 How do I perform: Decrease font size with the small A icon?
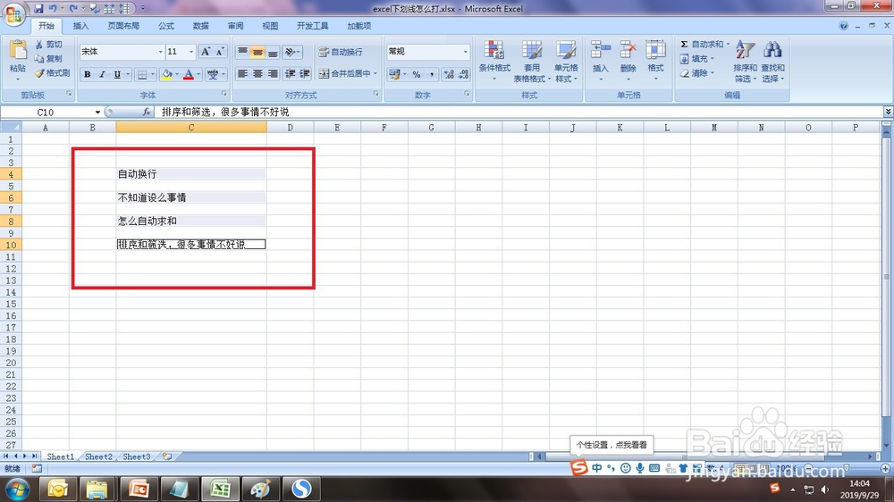[x=220, y=52]
